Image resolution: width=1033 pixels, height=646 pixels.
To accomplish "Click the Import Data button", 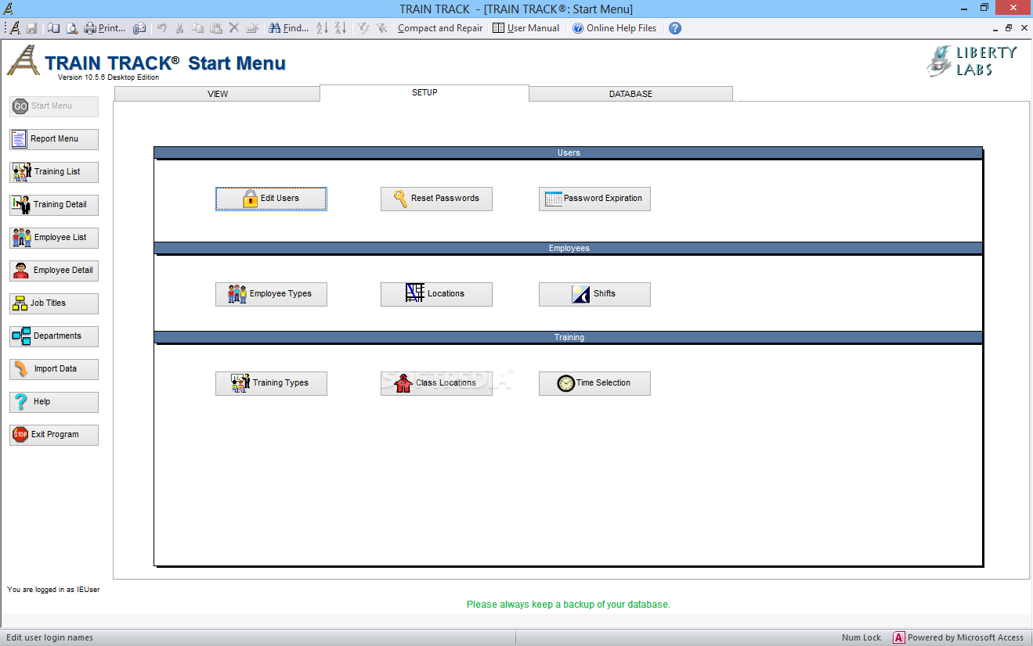I will [x=54, y=369].
